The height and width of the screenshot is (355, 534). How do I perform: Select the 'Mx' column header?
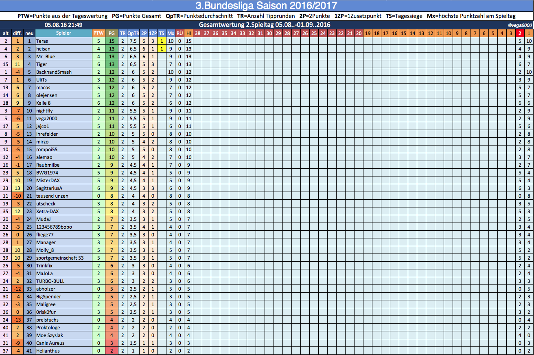coord(171,33)
